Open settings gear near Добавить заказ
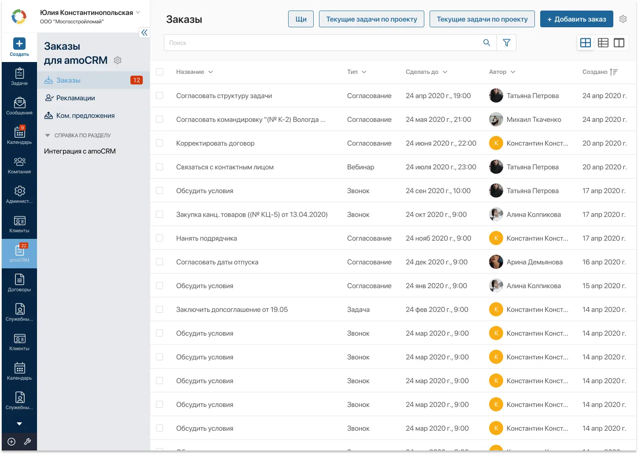 (x=623, y=19)
